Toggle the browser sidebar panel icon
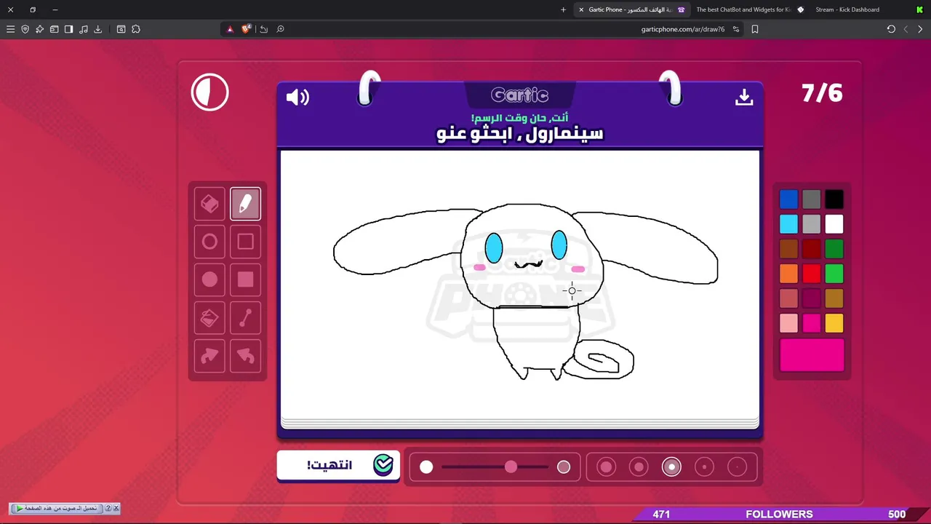Viewport: 931px width, 524px height. click(x=68, y=29)
